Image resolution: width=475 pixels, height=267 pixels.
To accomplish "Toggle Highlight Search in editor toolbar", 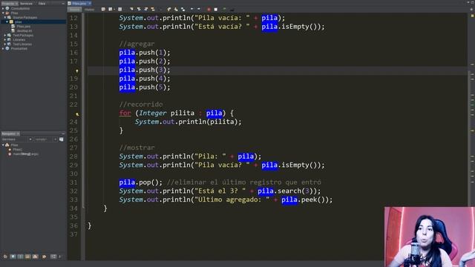I will (153, 9).
